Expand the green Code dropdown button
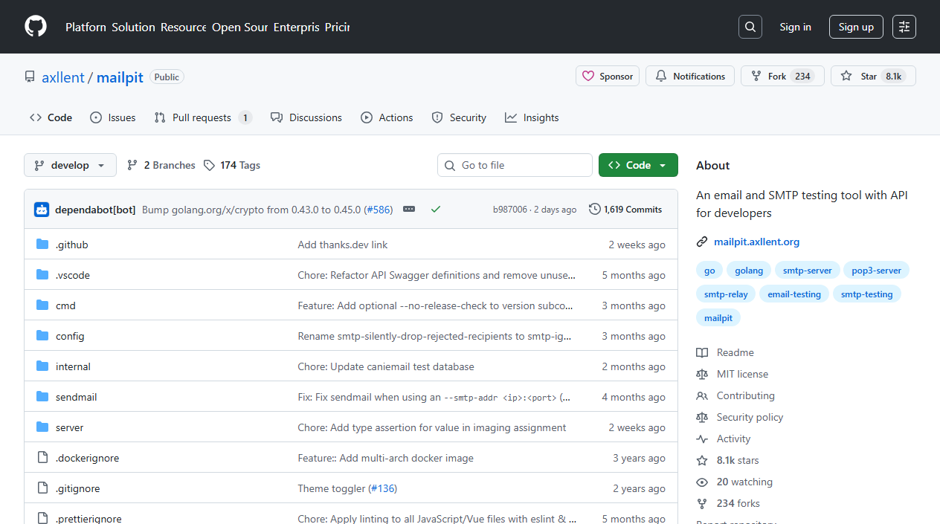 pos(638,165)
